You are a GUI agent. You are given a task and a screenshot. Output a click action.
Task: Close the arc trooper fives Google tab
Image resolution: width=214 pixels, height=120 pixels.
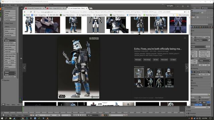point(87,8)
